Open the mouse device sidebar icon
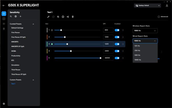The image size is (172, 108). coord(4,29)
